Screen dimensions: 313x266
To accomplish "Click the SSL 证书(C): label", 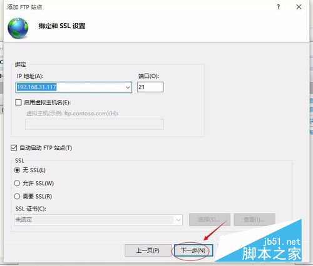I will click(x=31, y=209).
